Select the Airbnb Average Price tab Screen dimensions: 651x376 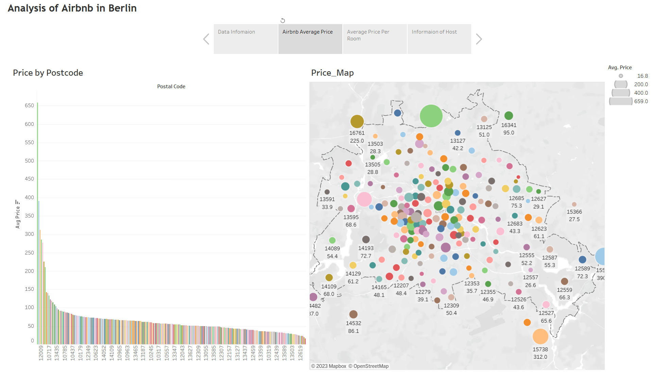click(310, 39)
